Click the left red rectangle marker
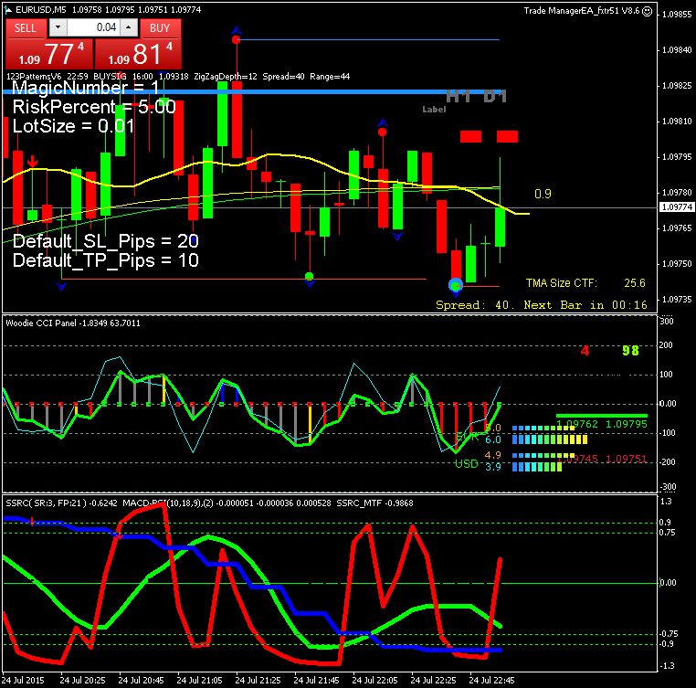This screenshot has height=688, width=696. point(471,136)
